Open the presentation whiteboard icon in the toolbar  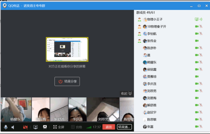point(45,127)
